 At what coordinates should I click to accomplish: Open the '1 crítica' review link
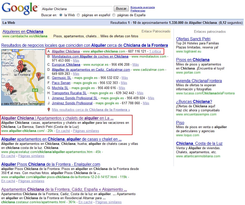pos(155,51)
